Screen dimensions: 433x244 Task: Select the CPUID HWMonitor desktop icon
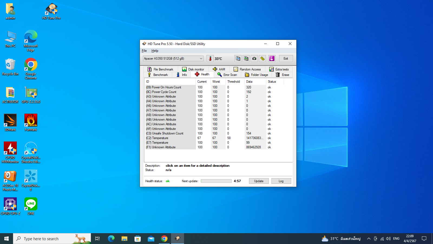point(10,153)
